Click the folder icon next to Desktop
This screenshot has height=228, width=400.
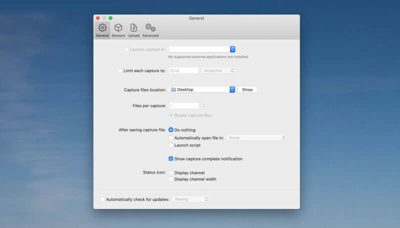click(x=173, y=89)
